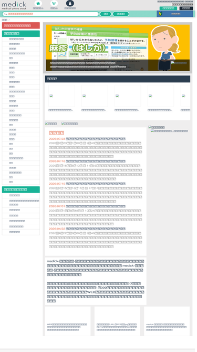Open the news headline dated 2026/07/16
The height and width of the screenshot is (352, 197).
pyautogui.click(x=96, y=161)
